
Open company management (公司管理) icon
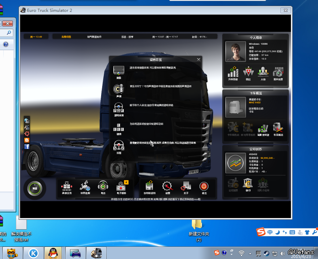point(233,183)
